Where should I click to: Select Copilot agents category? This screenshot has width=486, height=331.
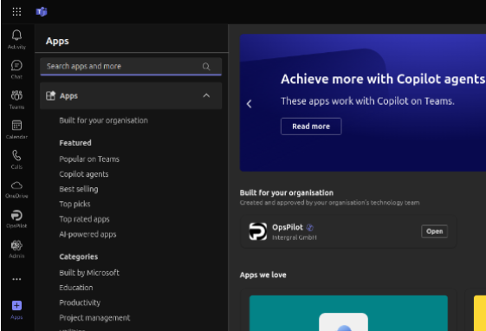[x=84, y=174]
